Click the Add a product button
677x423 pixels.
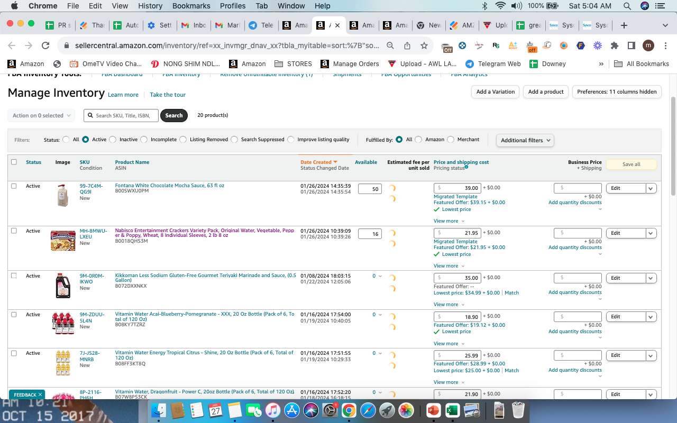(x=546, y=91)
